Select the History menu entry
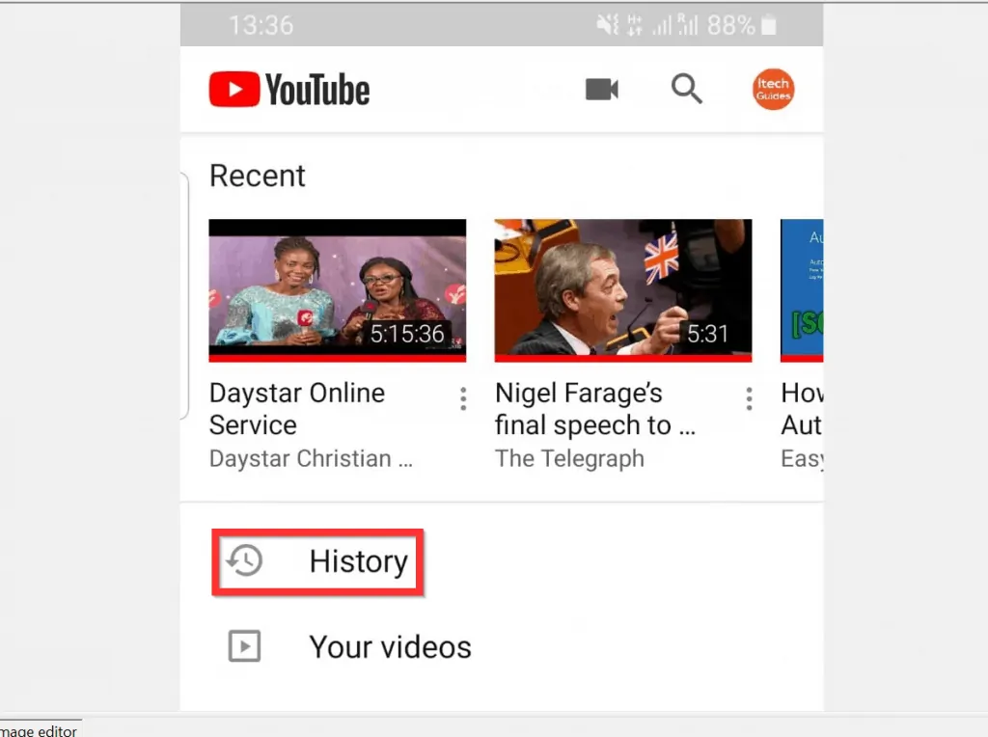Screen dimensions: 988x737 (359, 561)
